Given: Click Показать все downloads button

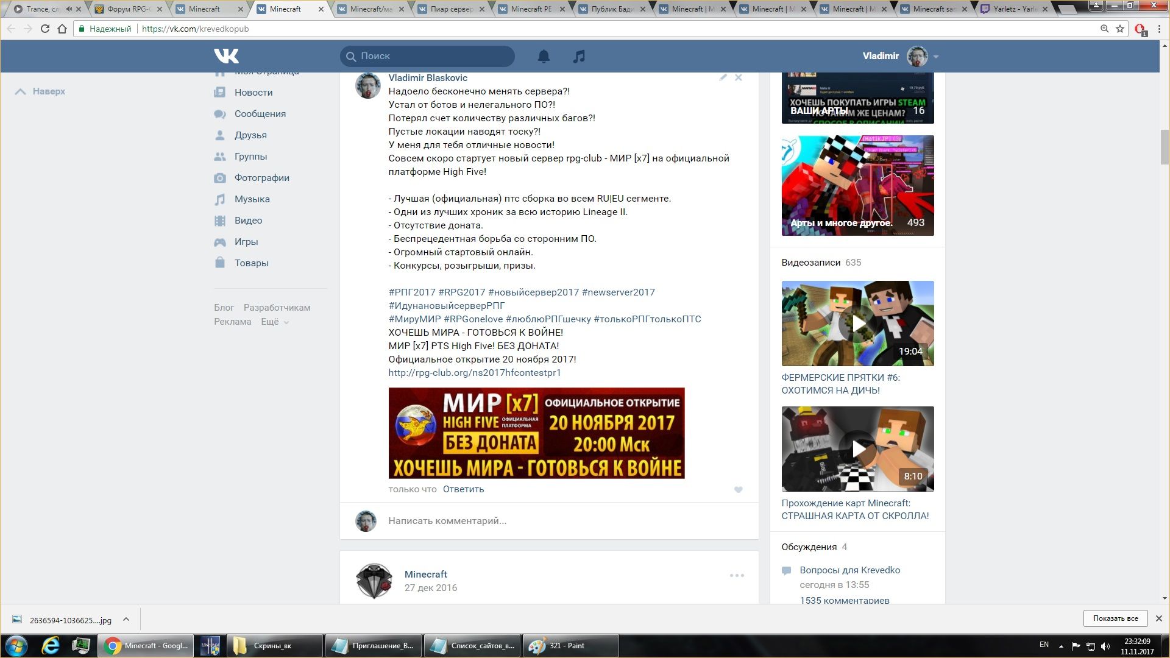Looking at the screenshot, I should 1115,618.
